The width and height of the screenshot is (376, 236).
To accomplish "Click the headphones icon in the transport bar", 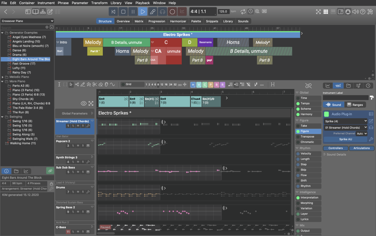I will tap(162, 12).
